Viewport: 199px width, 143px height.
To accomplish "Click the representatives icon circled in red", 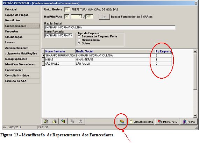I will pos(122,122).
